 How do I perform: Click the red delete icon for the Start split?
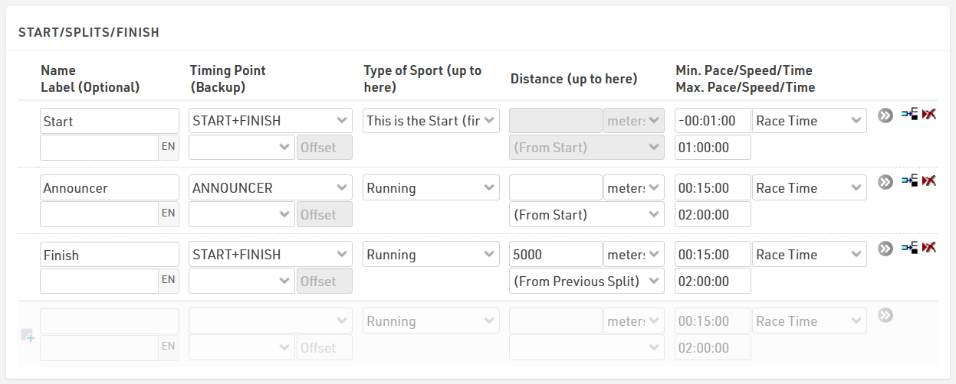pyautogui.click(x=930, y=115)
